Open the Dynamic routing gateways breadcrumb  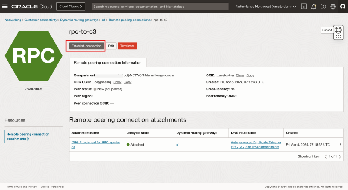tap(79, 20)
